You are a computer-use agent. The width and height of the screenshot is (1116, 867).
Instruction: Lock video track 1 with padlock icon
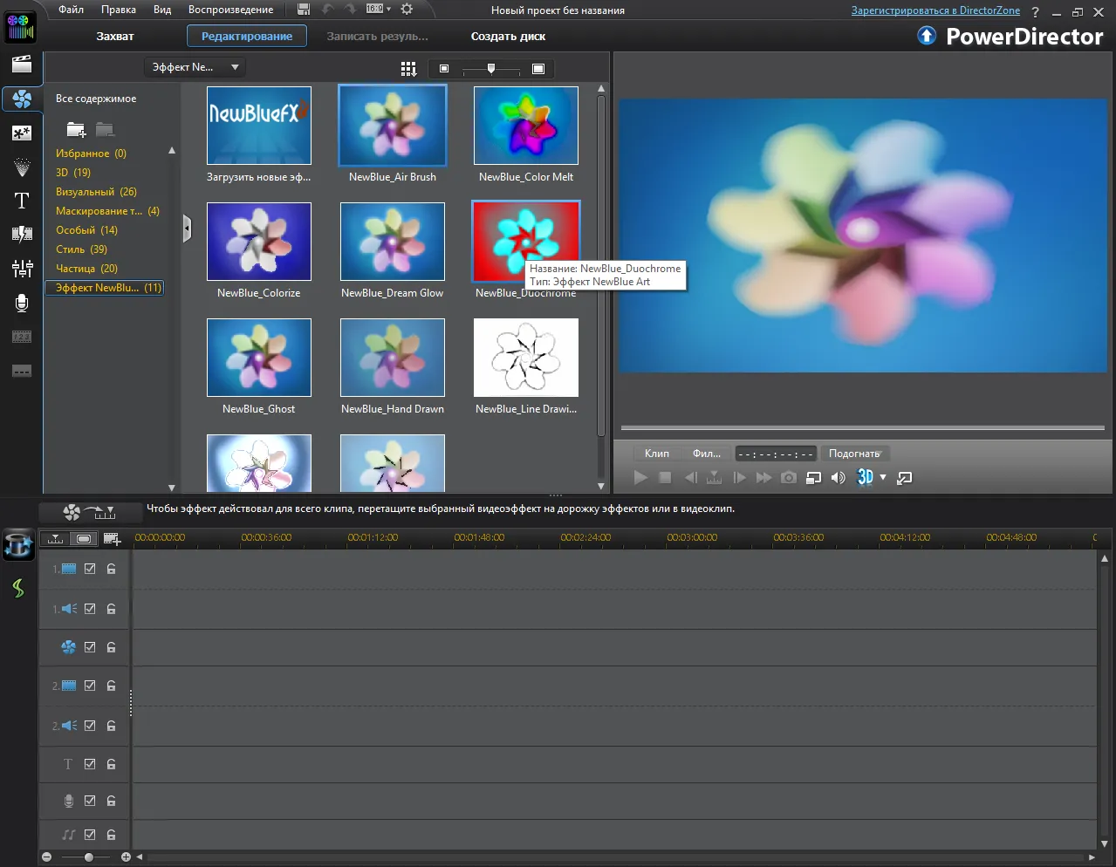pyautogui.click(x=112, y=569)
